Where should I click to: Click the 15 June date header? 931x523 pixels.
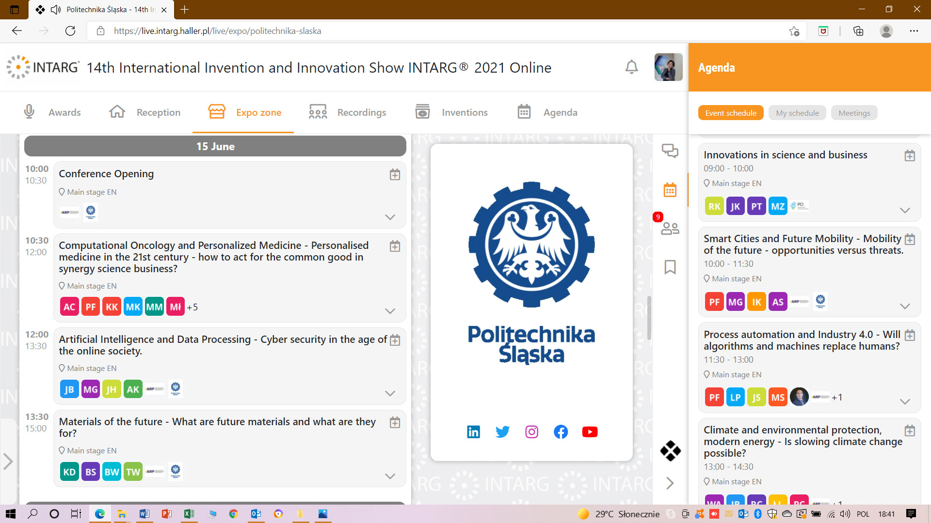tap(215, 146)
